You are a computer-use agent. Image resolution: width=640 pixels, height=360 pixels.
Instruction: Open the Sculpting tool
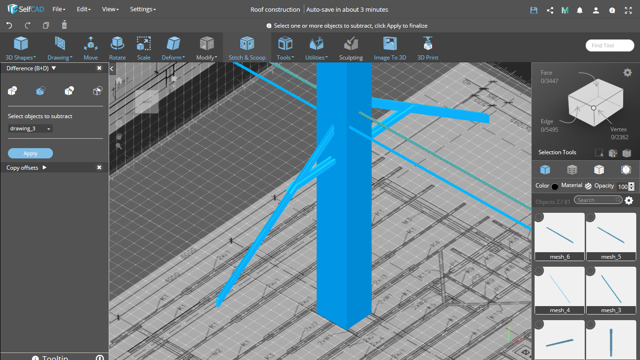pyautogui.click(x=351, y=48)
